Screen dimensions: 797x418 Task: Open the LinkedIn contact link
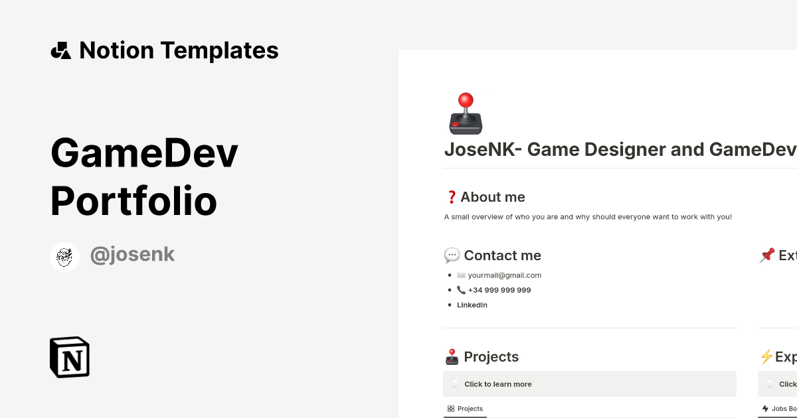point(472,305)
